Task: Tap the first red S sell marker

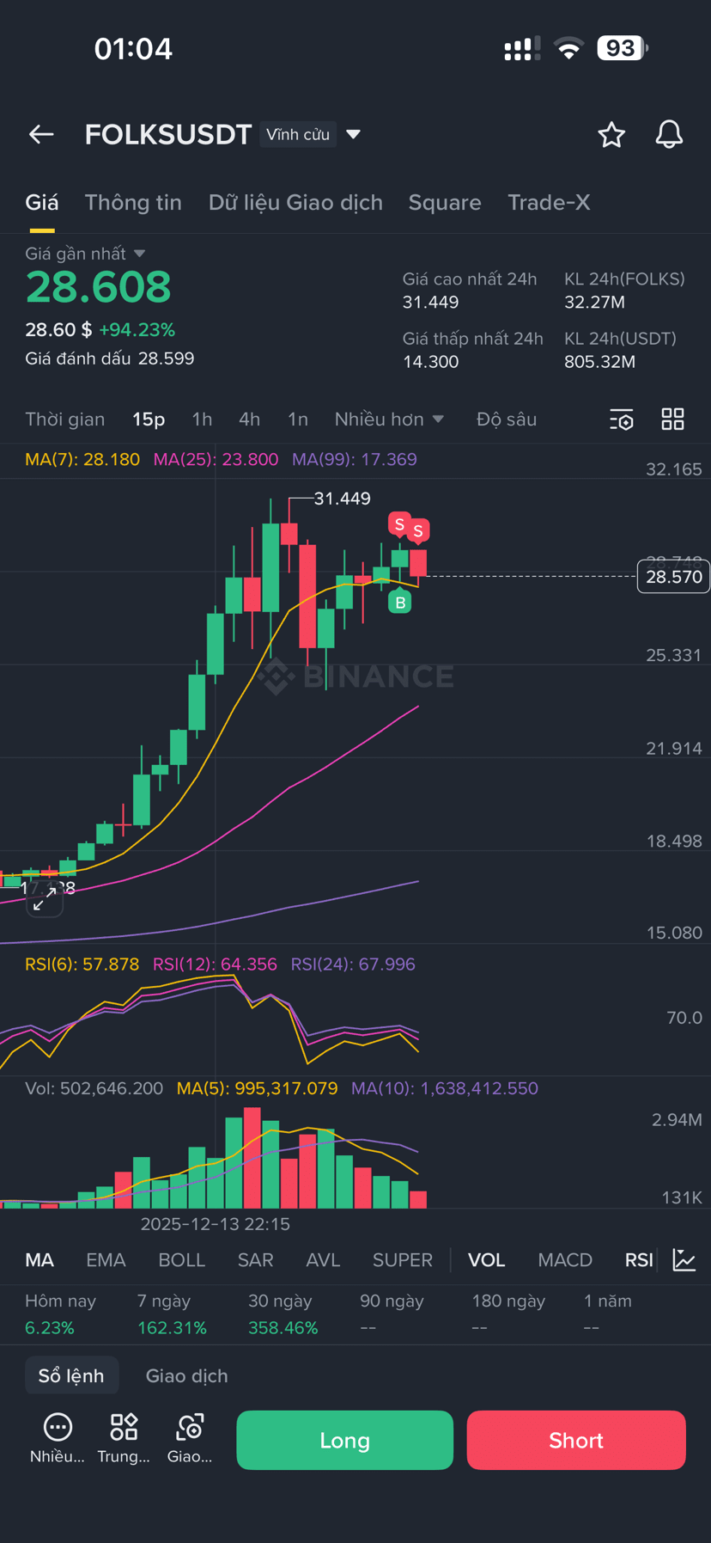Action: pos(399,524)
